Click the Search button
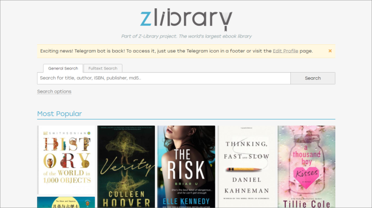This screenshot has width=372, height=208. [x=313, y=78]
